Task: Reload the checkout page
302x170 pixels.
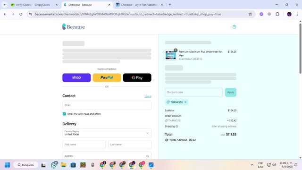Action: (21, 14)
